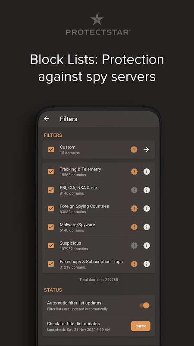Viewport: 194px width, 346px height.
Task: Open info for Foreign Spying Countries
Action: (x=147, y=208)
